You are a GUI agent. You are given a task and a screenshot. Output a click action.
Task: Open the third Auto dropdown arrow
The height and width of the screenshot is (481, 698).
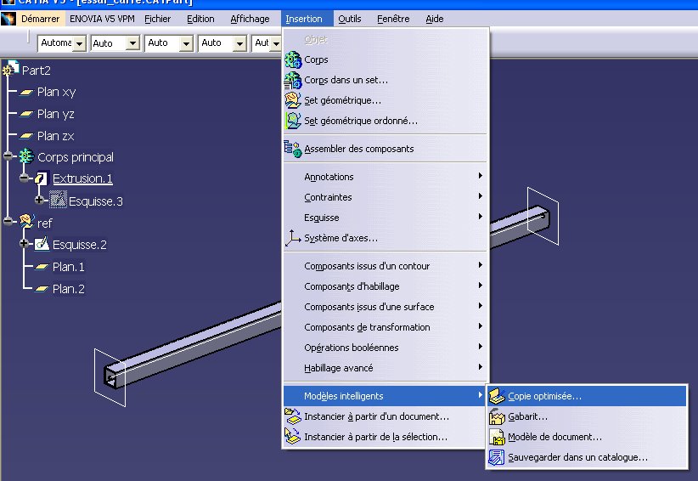pos(186,43)
